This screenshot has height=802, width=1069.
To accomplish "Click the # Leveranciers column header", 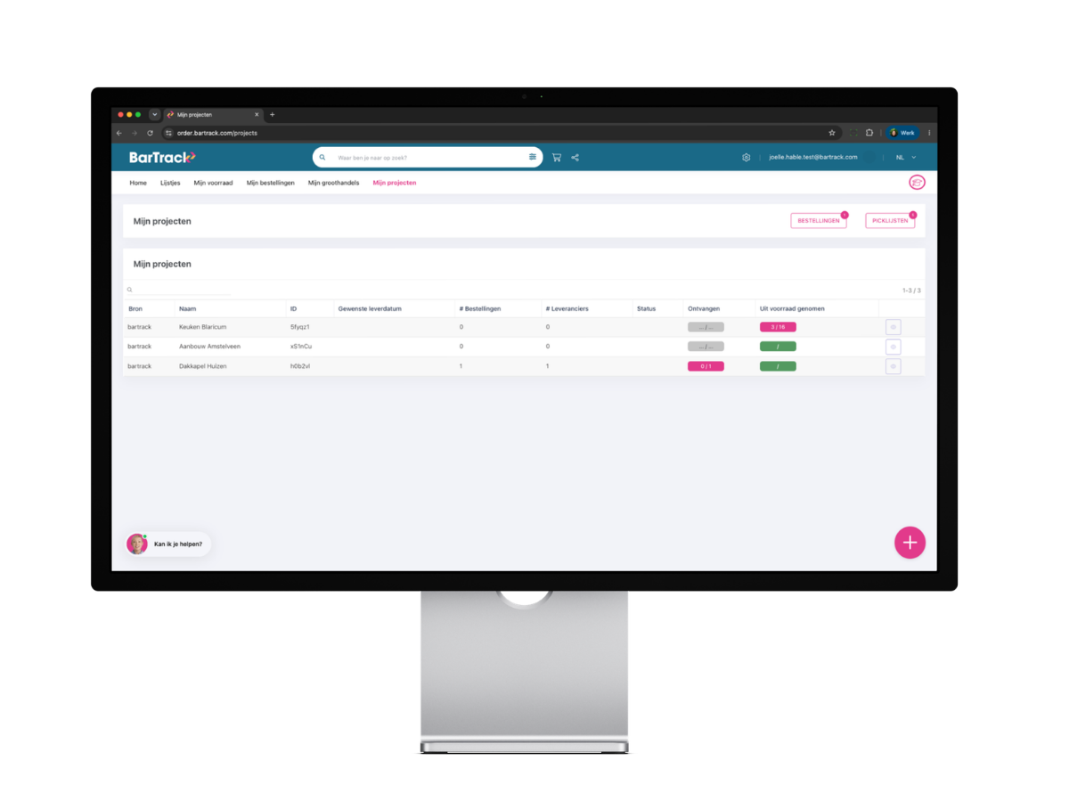I will [x=567, y=308].
